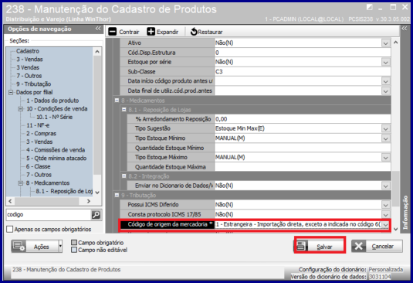This screenshot has width=413, height=283.
Task: Toggle Campo obrigatório checkbox
Action: click(74, 242)
